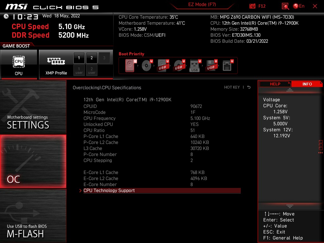
Task: Click the "E-Core Number" row label
Action: [x=100, y=184]
